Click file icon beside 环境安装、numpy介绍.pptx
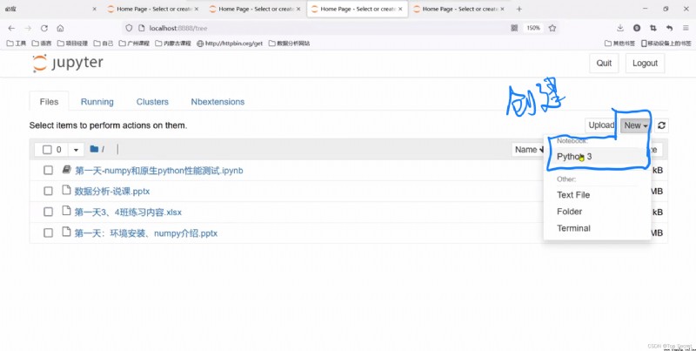The width and height of the screenshot is (696, 351). tap(67, 233)
